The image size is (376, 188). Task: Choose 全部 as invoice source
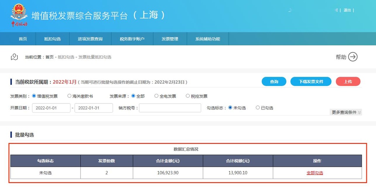coord(133,96)
